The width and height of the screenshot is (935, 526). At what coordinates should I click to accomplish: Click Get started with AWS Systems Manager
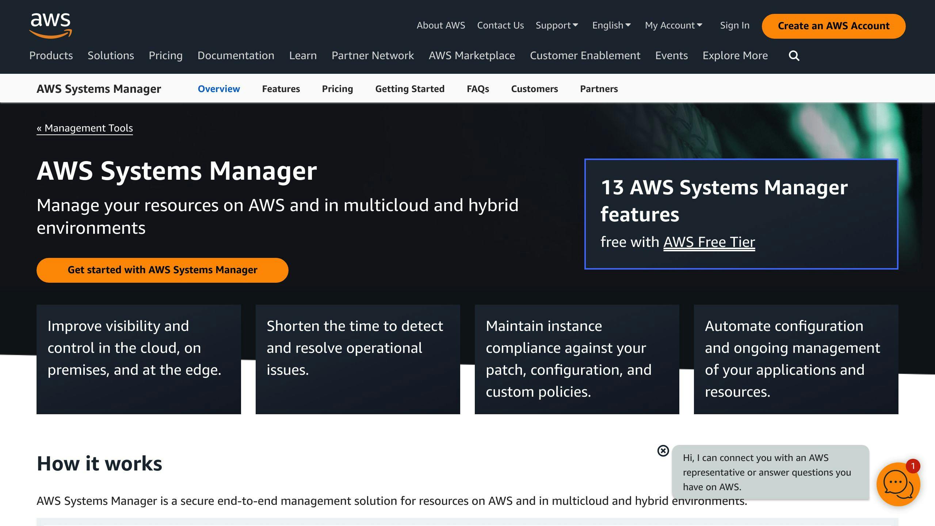point(163,270)
